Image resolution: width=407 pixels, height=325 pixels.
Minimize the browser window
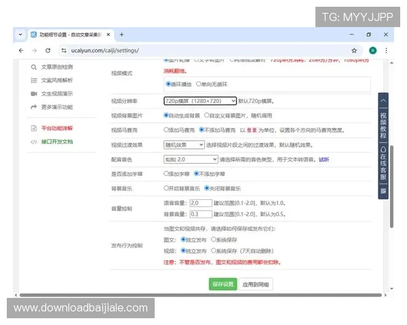coord(351,35)
